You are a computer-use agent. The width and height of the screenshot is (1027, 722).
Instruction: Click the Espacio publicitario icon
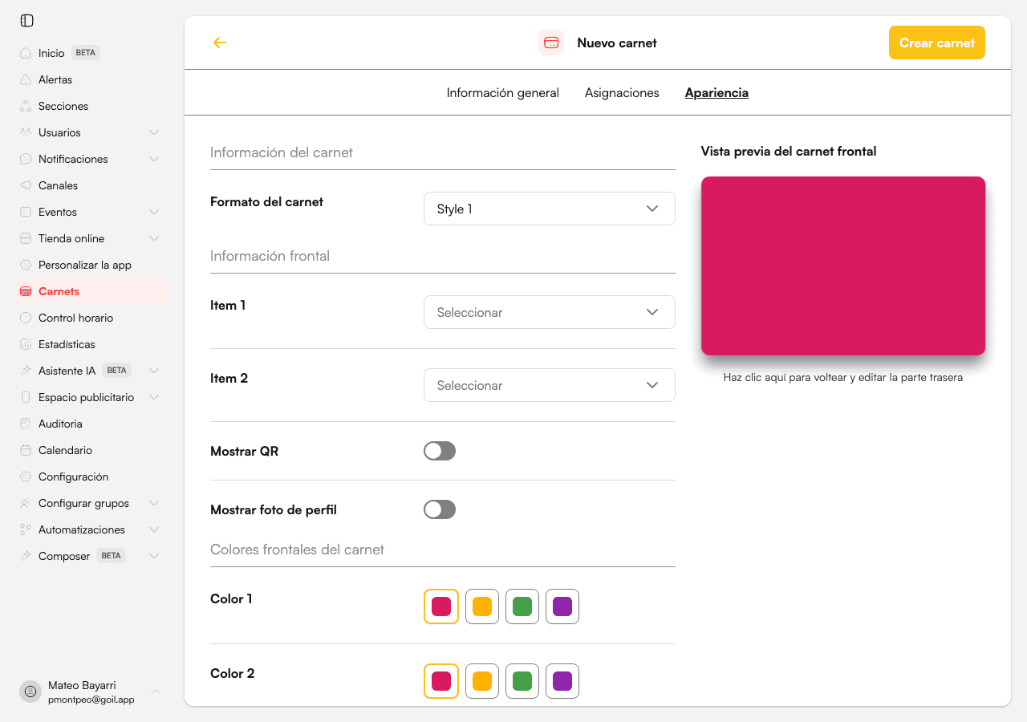point(26,397)
